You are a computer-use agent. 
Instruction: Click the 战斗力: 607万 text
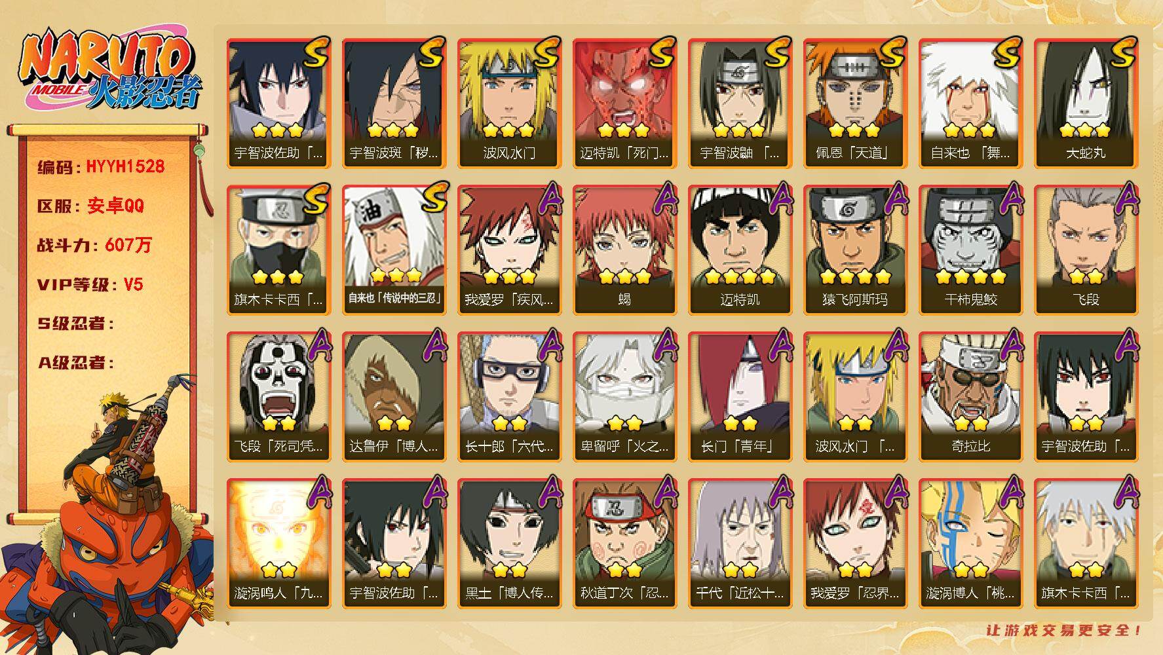pos(94,245)
